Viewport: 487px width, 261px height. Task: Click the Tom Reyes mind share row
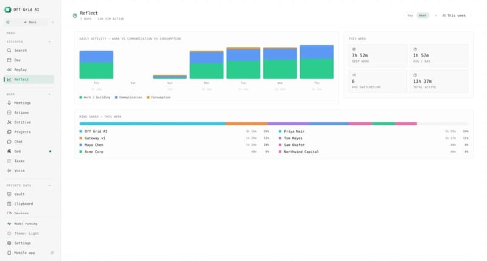pos(374,138)
